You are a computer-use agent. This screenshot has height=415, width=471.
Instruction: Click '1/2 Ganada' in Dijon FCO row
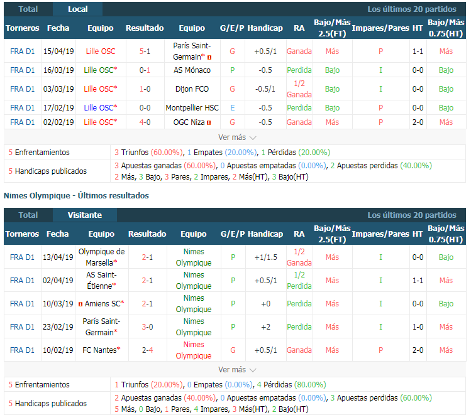coord(299,89)
